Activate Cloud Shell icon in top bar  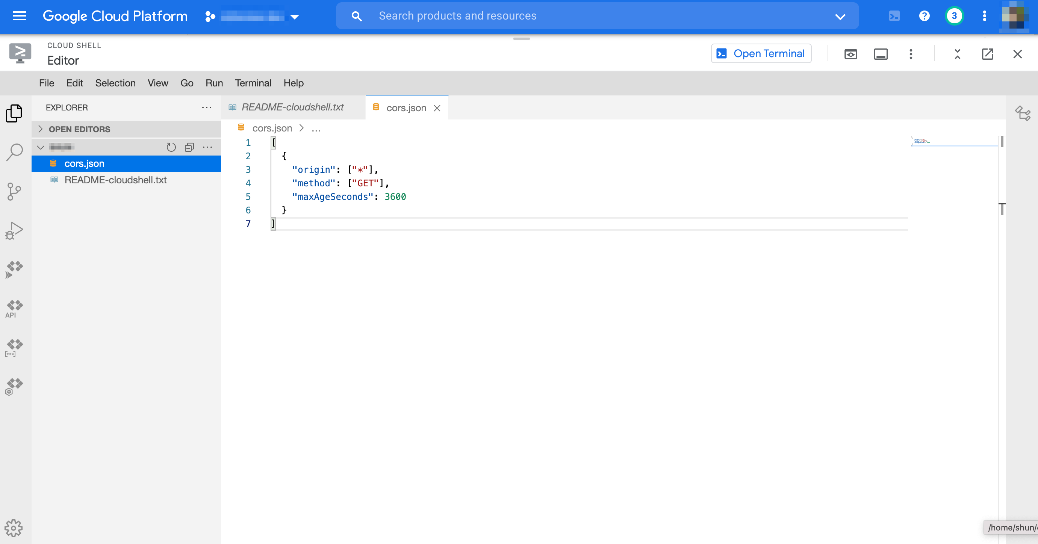(x=894, y=16)
